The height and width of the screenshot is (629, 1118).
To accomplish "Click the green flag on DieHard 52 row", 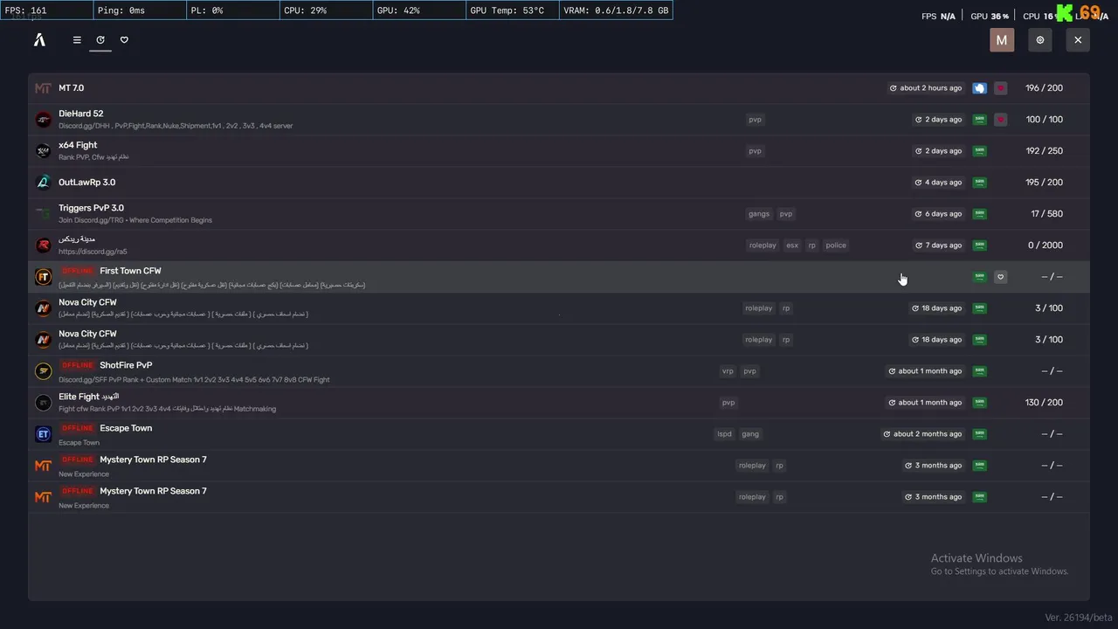I will pyautogui.click(x=980, y=120).
